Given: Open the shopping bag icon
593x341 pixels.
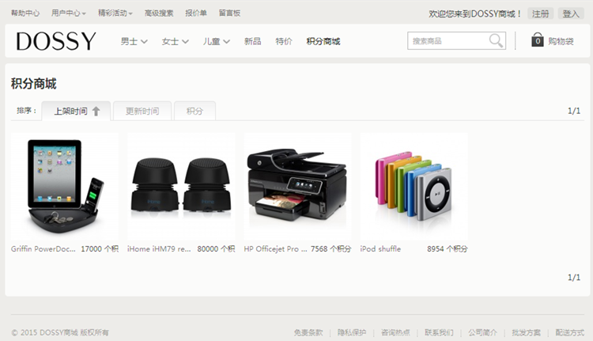Looking at the screenshot, I should click(x=538, y=40).
